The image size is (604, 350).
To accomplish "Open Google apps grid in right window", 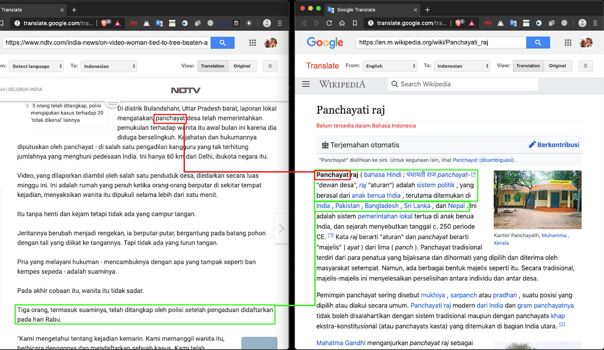I will [x=568, y=42].
